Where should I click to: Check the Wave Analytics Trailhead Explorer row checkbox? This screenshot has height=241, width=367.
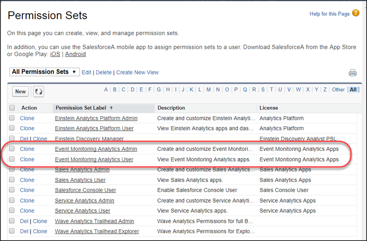coord(12,231)
